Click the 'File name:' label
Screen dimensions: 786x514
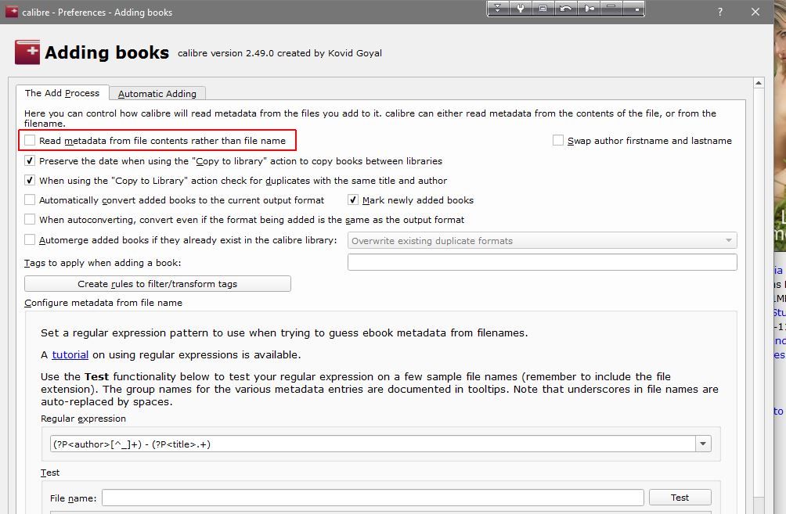tap(73, 498)
